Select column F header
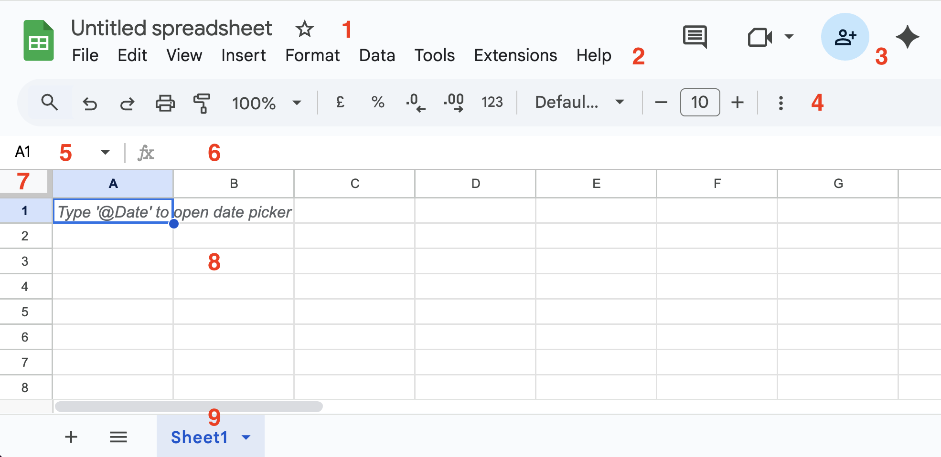Image resolution: width=941 pixels, height=457 pixels. [717, 184]
